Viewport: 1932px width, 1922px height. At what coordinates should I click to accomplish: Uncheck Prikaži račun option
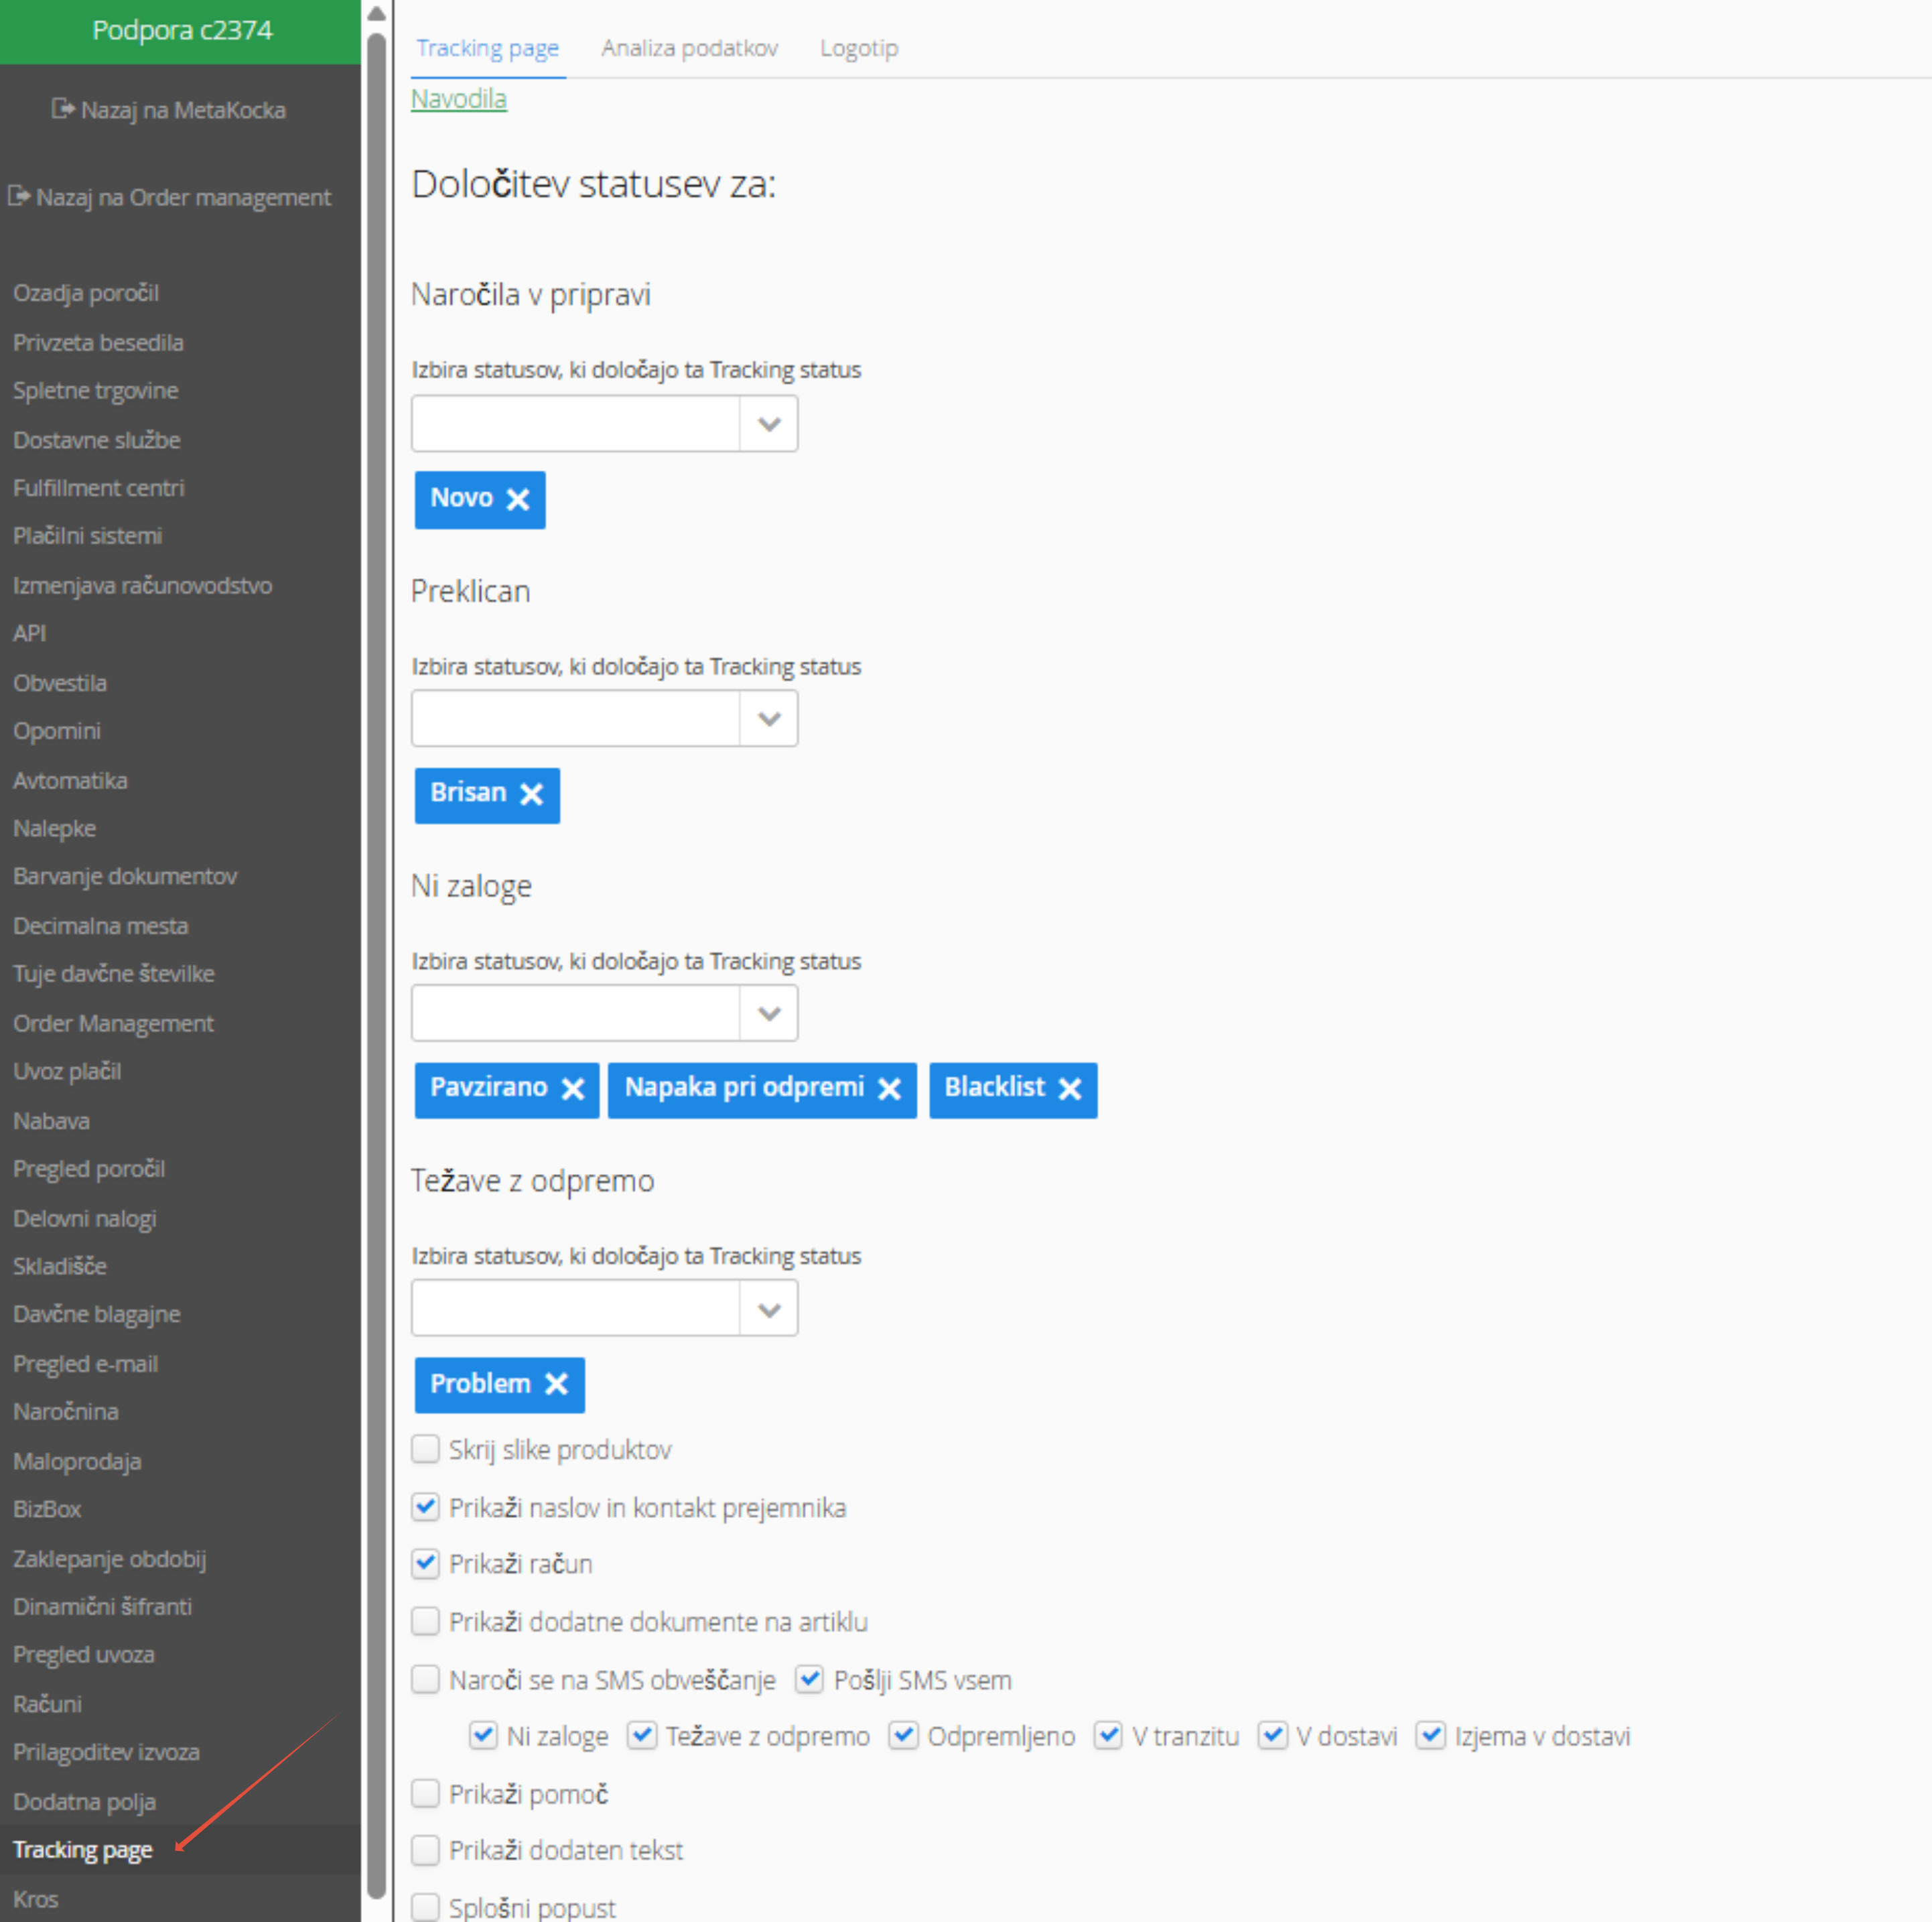pos(425,1563)
